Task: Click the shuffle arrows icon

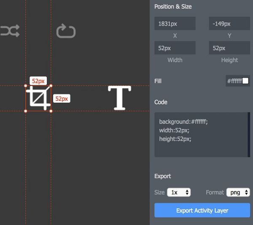Action: pos(10,31)
